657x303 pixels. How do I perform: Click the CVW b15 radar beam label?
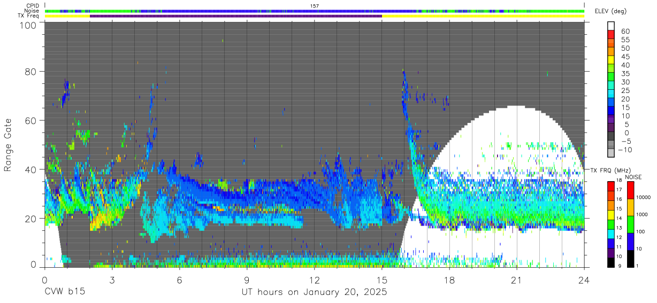(64, 292)
